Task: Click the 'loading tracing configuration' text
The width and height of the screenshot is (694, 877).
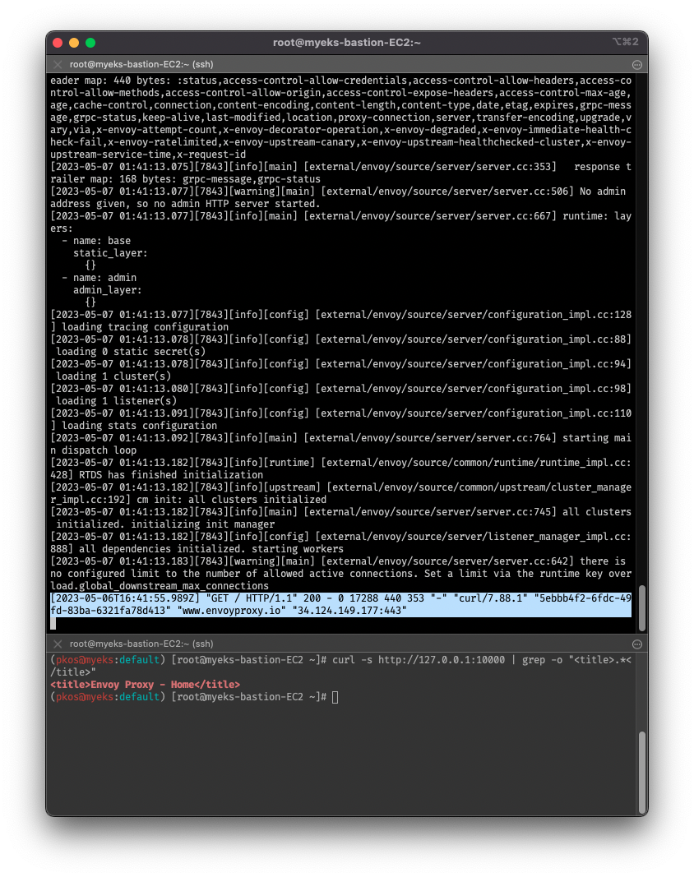Action: [145, 327]
